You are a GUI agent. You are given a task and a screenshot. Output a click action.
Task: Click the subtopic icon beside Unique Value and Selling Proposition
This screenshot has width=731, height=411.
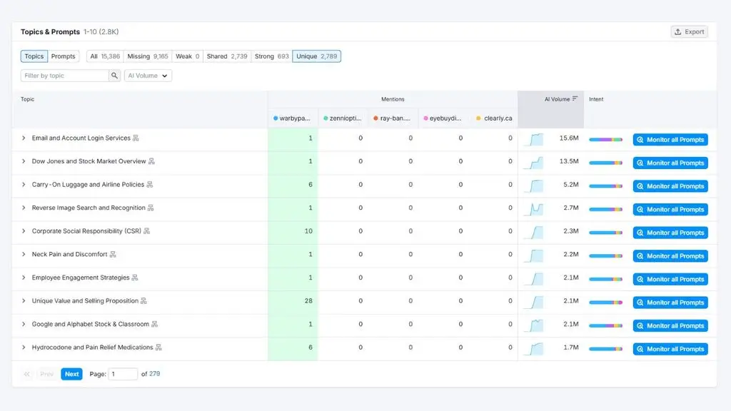coord(143,301)
